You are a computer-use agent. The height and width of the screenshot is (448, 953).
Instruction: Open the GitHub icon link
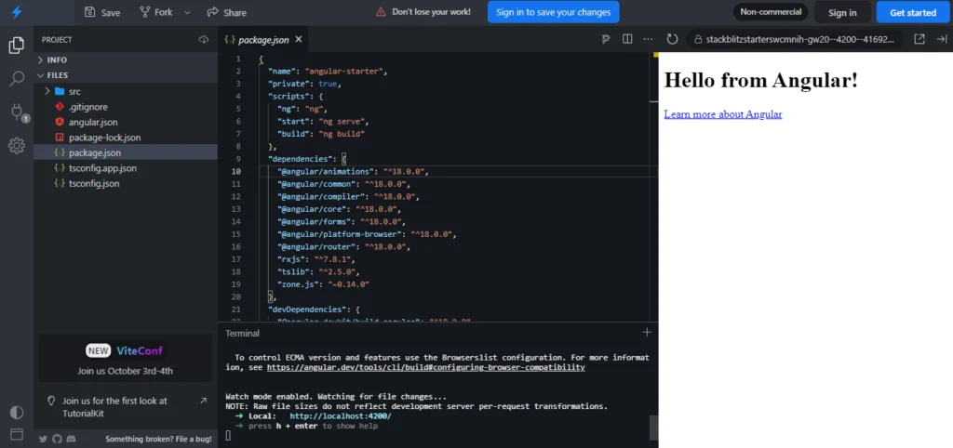pyautogui.click(x=57, y=439)
